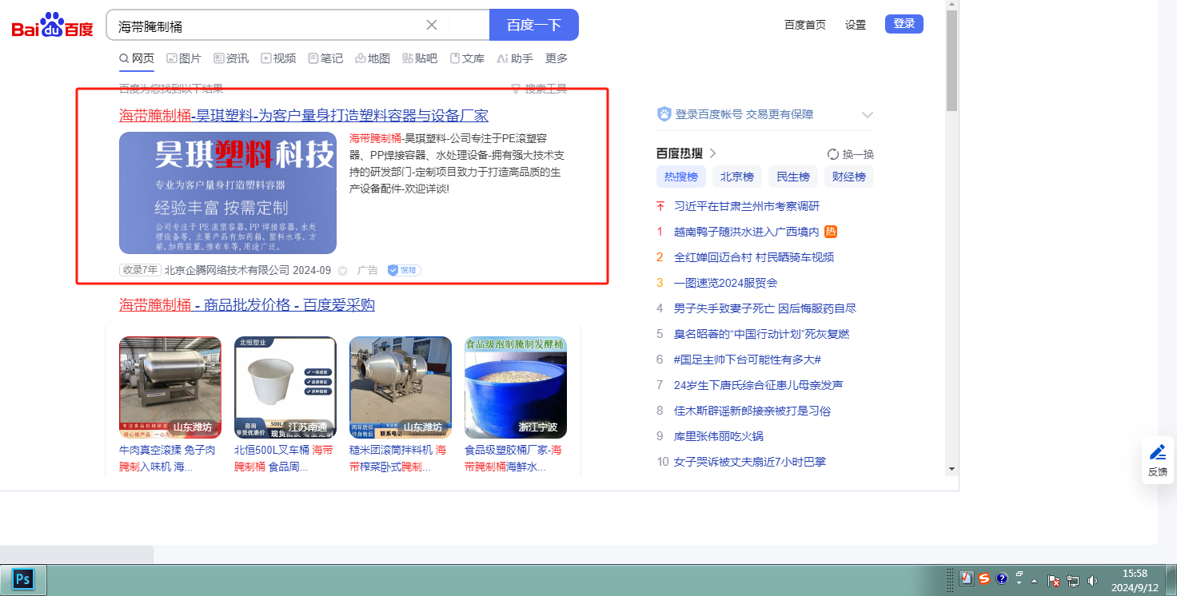The height and width of the screenshot is (596, 1177).
Task: Select the 北京榜 tab
Action: (737, 177)
